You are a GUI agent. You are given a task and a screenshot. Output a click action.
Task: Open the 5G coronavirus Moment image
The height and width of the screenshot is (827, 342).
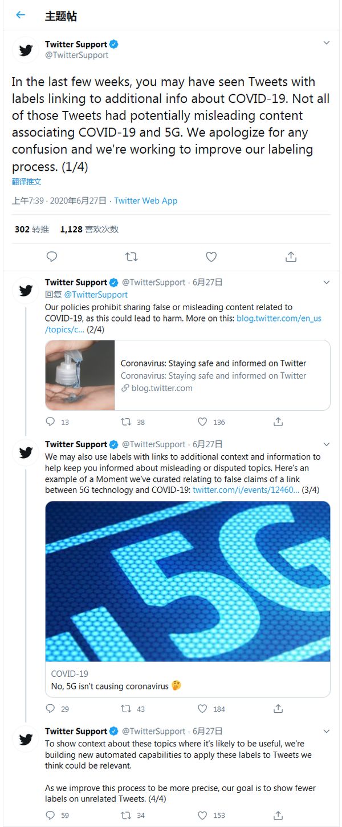click(187, 581)
